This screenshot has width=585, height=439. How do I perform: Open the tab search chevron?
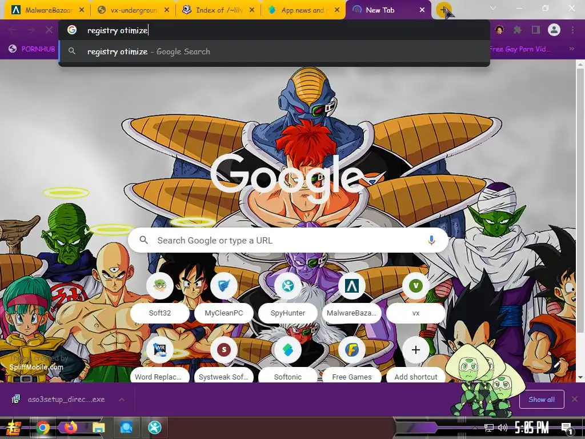click(493, 8)
